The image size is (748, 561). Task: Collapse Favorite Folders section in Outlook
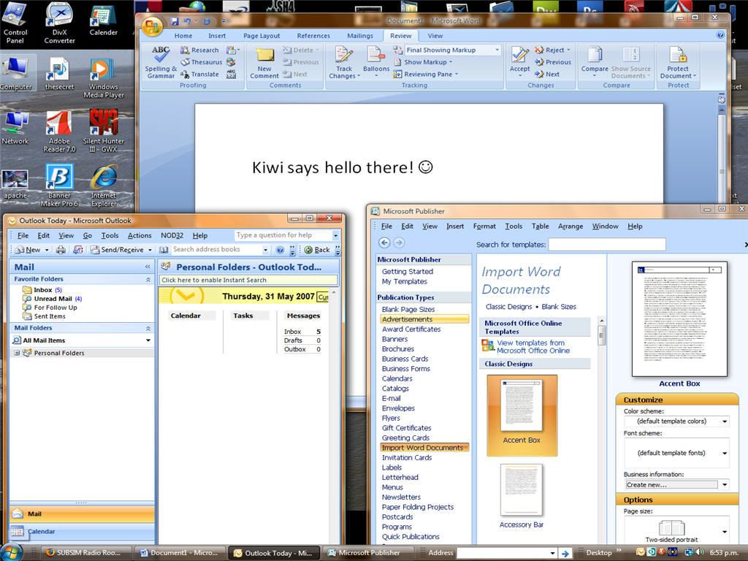click(148, 279)
